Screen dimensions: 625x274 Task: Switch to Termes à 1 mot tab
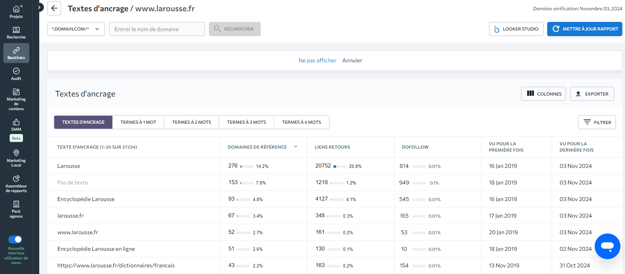(x=138, y=122)
